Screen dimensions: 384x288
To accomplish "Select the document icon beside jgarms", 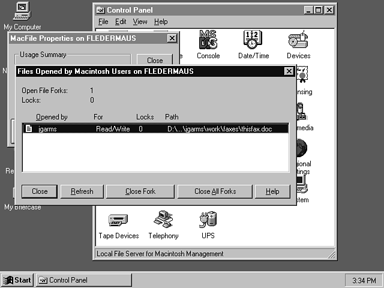I will (28, 128).
